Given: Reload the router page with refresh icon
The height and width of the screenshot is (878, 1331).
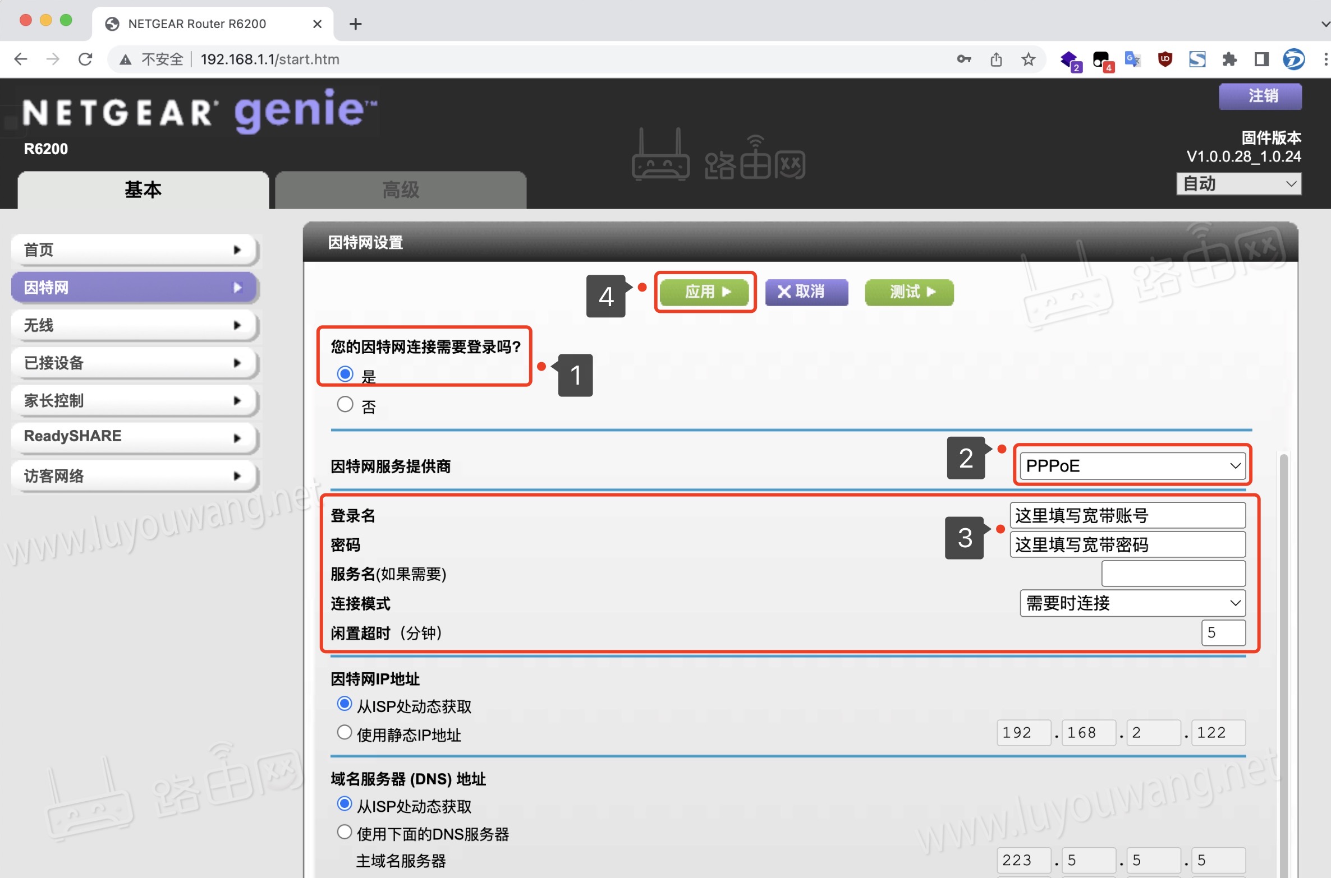Looking at the screenshot, I should click(85, 59).
